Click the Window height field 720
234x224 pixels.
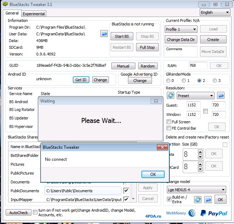click(218, 114)
